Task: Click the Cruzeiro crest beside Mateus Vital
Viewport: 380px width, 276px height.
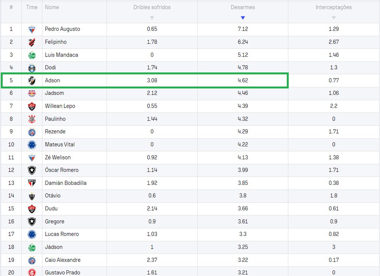Action: pyautogui.click(x=32, y=145)
